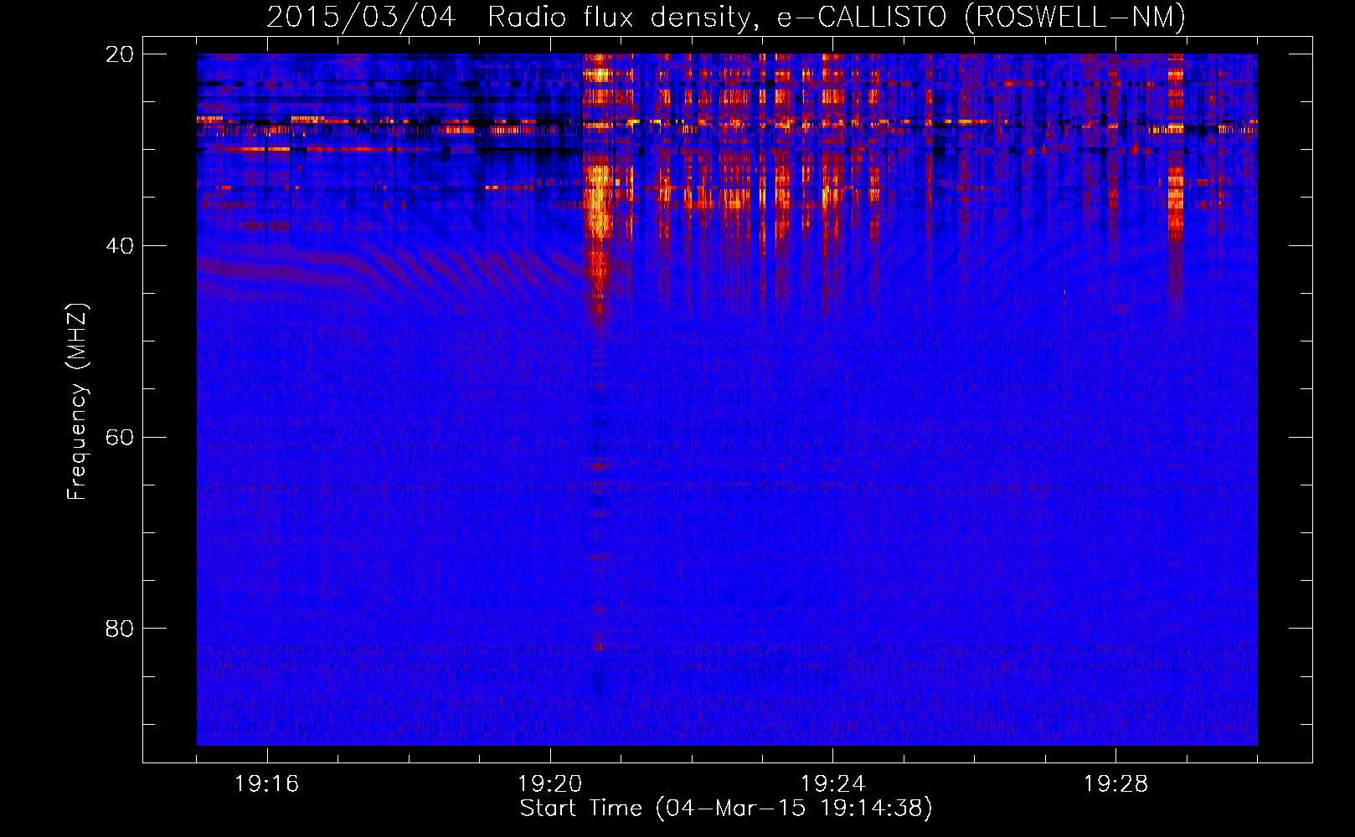The height and width of the screenshot is (837, 1355).
Task: Click the '40' frequency axis label
Action: (x=120, y=246)
